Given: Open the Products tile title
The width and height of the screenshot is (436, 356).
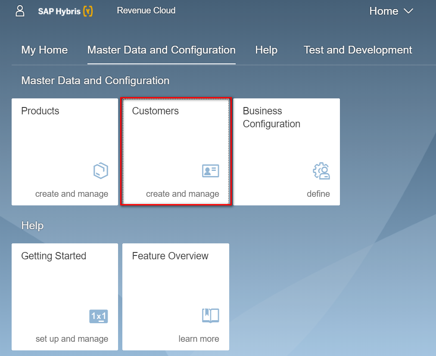Looking at the screenshot, I should point(40,111).
